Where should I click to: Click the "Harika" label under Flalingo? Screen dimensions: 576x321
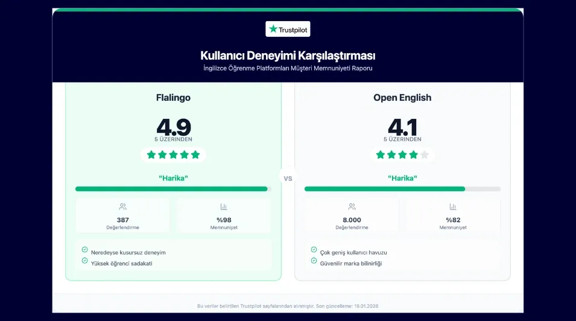click(x=173, y=179)
